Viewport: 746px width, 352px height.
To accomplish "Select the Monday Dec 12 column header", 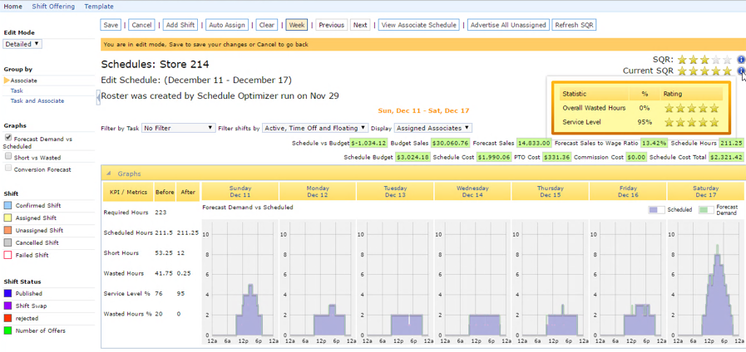I will (x=318, y=192).
